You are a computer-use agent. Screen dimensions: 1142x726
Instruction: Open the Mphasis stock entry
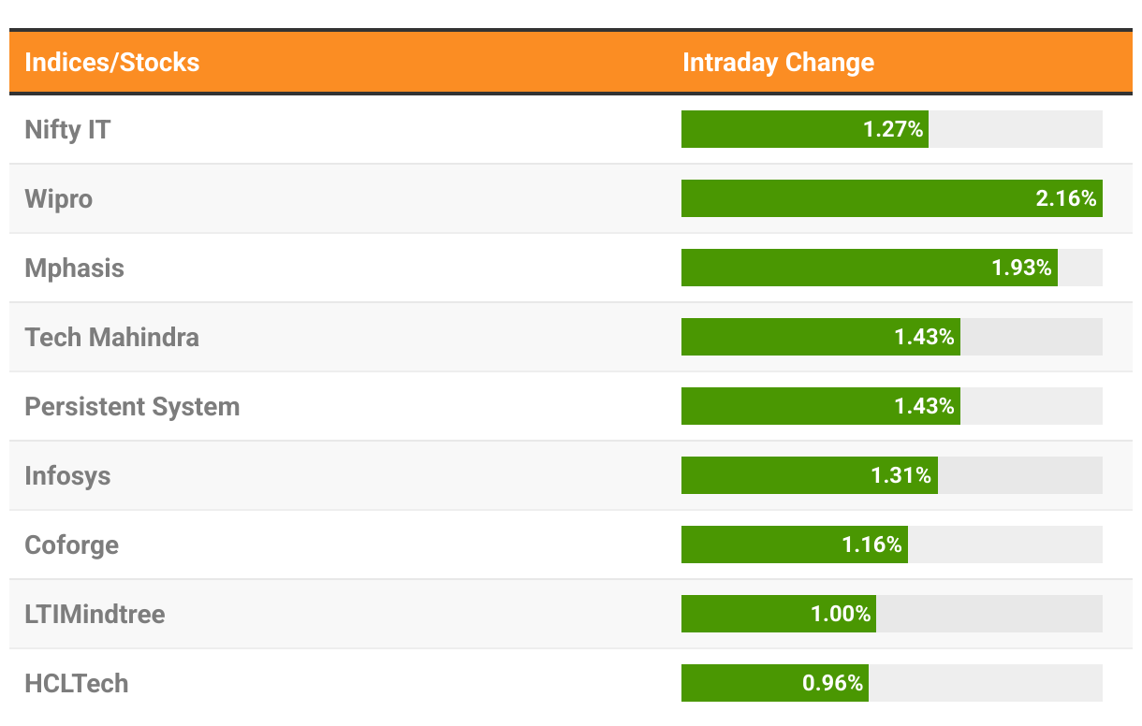click(74, 268)
